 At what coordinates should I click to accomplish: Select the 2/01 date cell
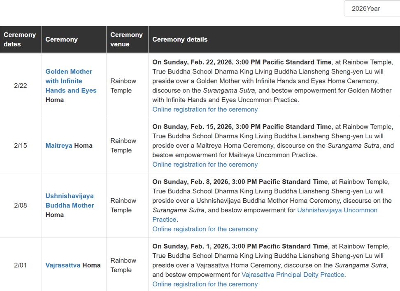pyautogui.click(x=21, y=265)
